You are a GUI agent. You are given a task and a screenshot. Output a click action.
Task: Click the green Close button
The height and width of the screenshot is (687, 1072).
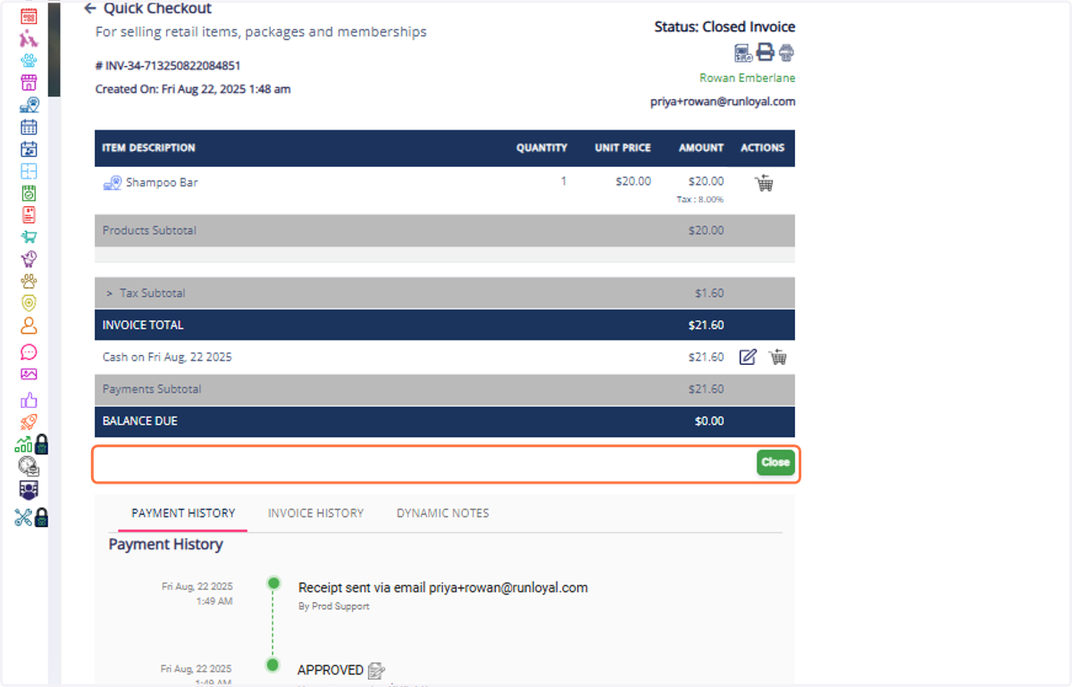pos(775,462)
